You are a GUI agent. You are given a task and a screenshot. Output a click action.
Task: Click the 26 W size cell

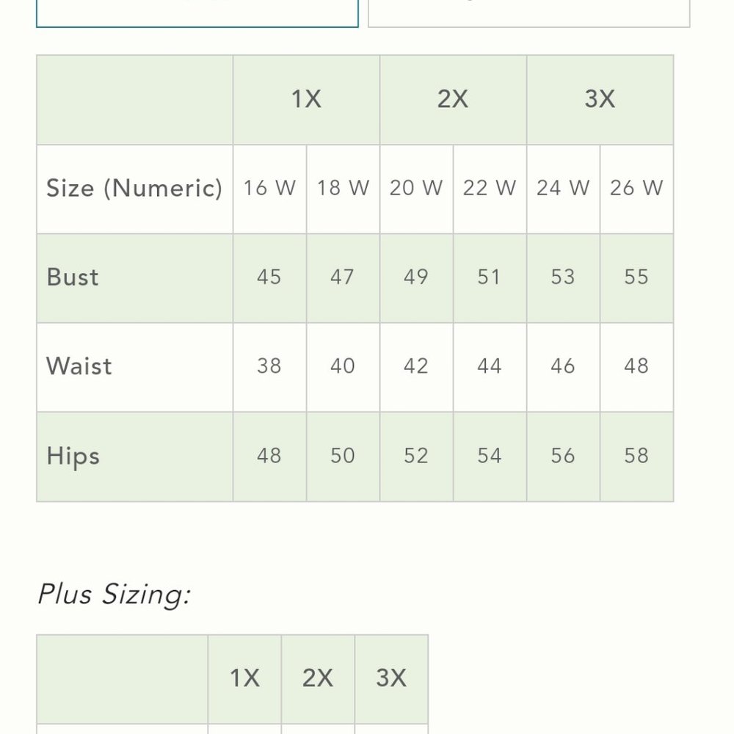pos(636,189)
